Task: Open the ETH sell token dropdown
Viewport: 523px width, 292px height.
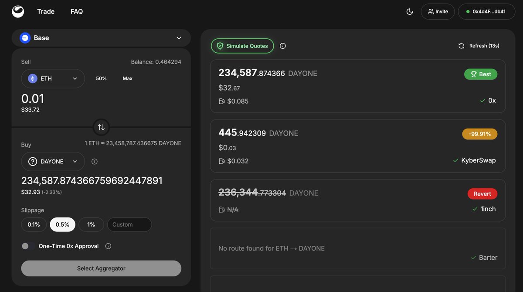Action: [53, 78]
